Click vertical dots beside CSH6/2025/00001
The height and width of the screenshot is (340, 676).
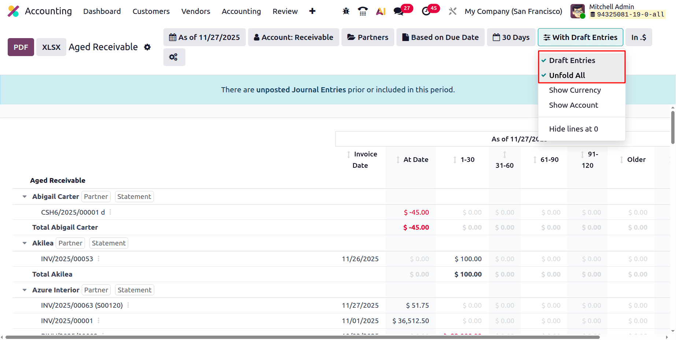pos(110,212)
